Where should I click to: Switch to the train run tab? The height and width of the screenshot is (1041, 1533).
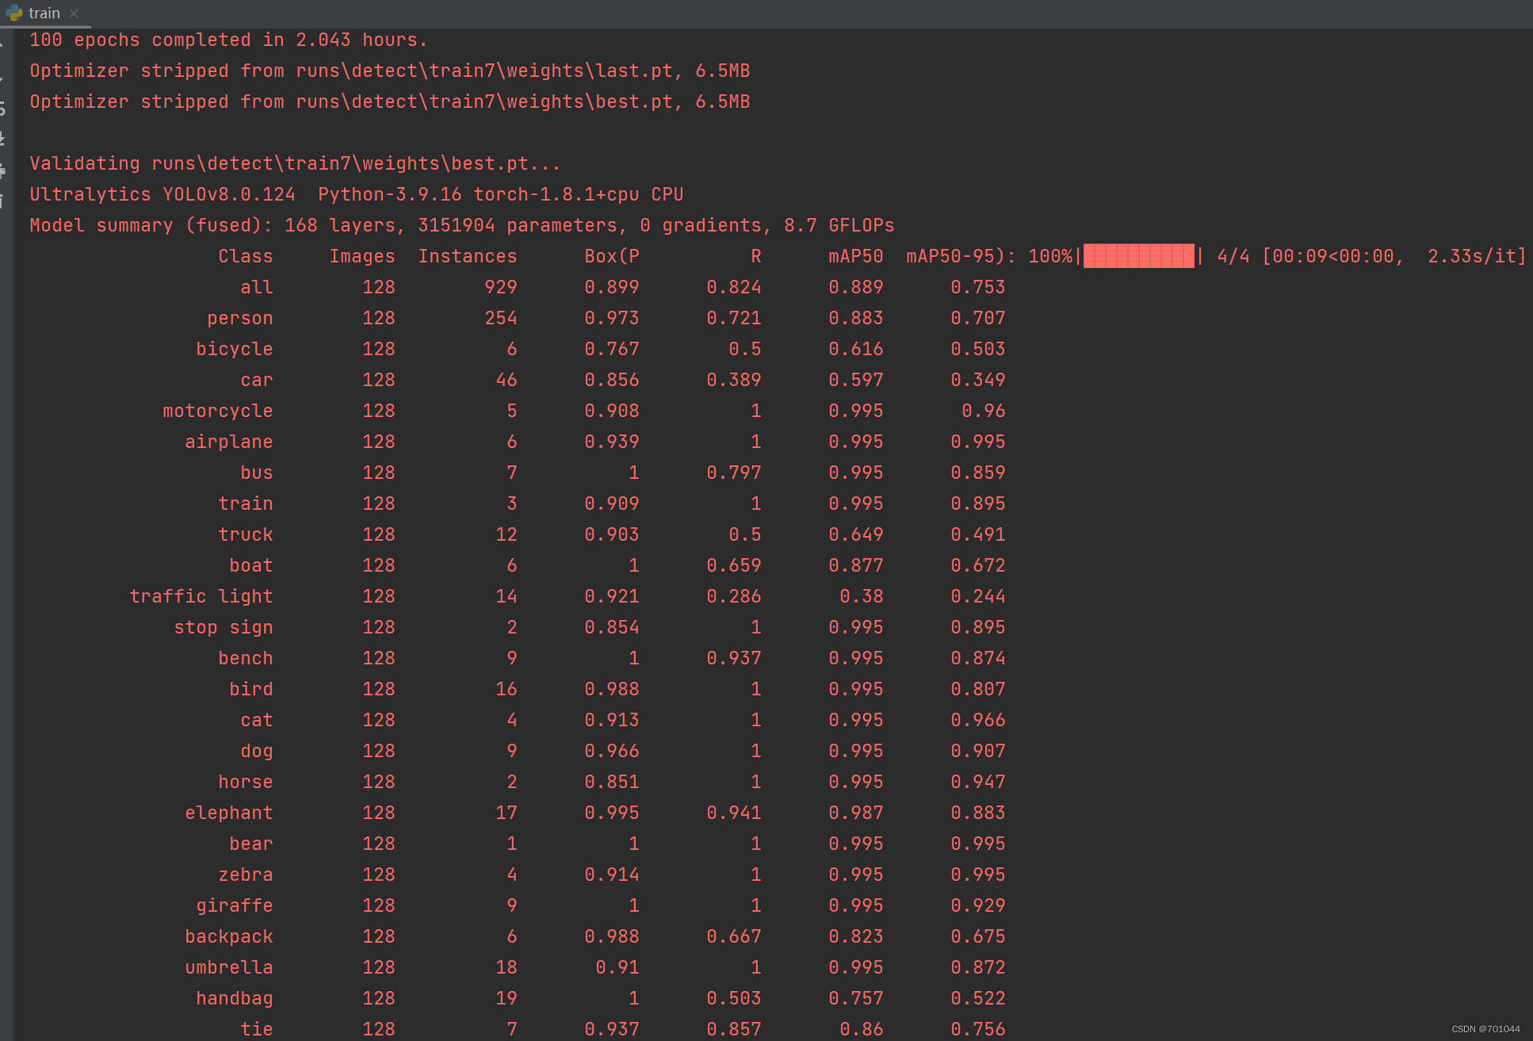click(x=44, y=13)
